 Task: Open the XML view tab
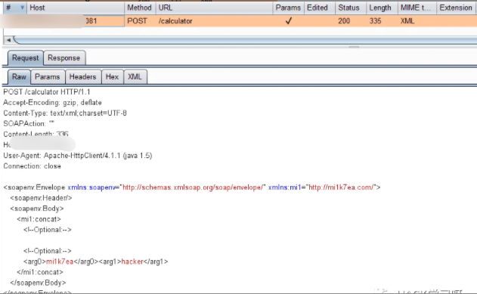(135, 77)
